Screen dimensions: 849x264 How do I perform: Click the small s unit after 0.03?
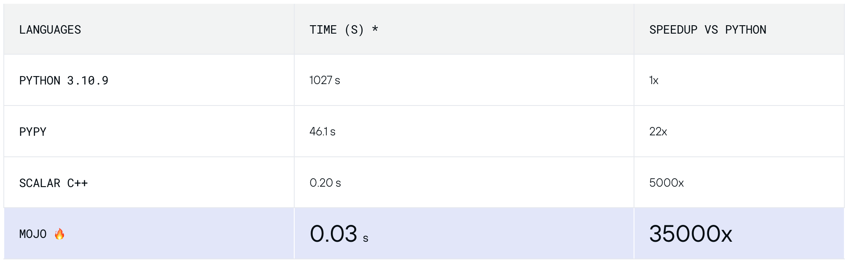point(365,239)
